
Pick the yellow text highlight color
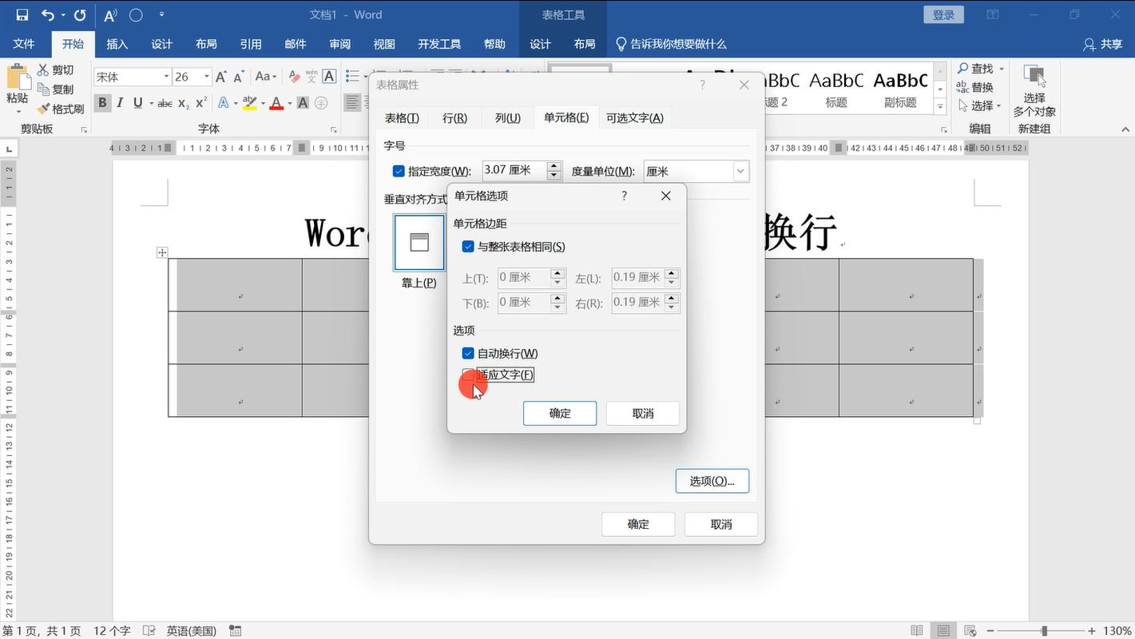coord(249,103)
